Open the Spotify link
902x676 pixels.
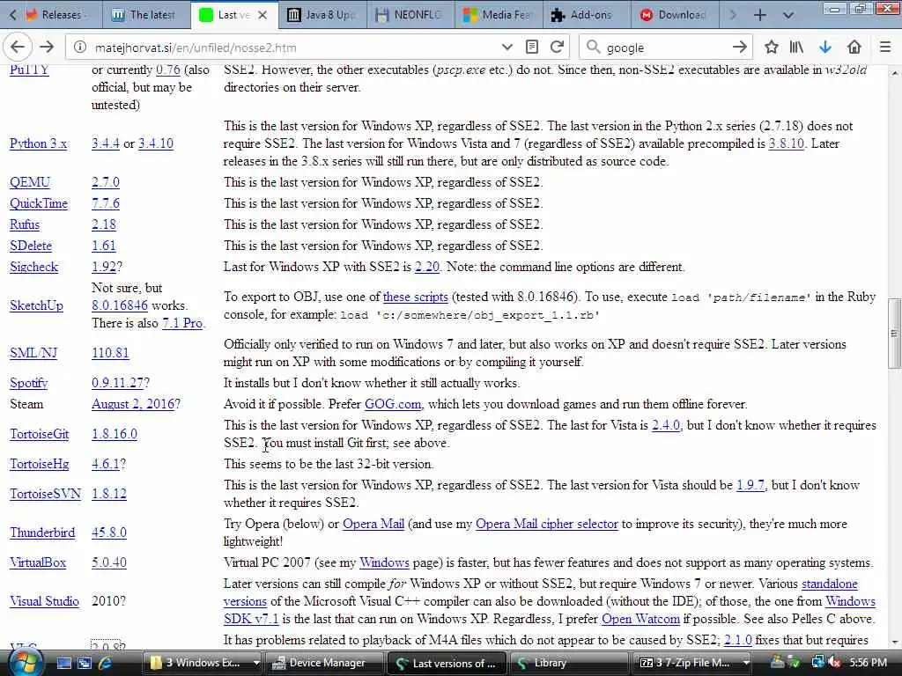[x=29, y=384]
